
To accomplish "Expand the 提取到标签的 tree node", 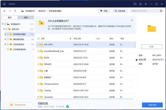I will tap(6, 39).
